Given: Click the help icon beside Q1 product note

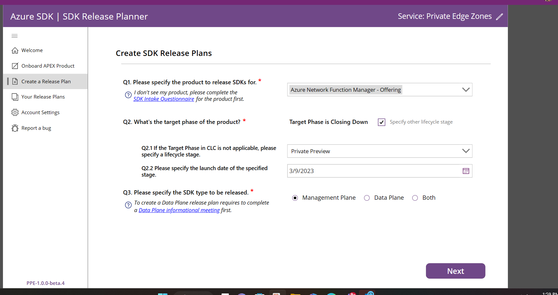Looking at the screenshot, I should [128, 95].
